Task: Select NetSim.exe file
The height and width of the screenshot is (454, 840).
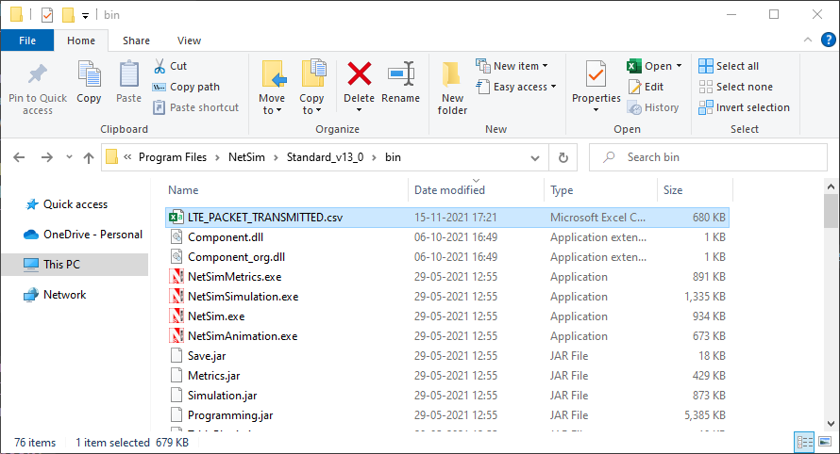Action: coord(447,316)
